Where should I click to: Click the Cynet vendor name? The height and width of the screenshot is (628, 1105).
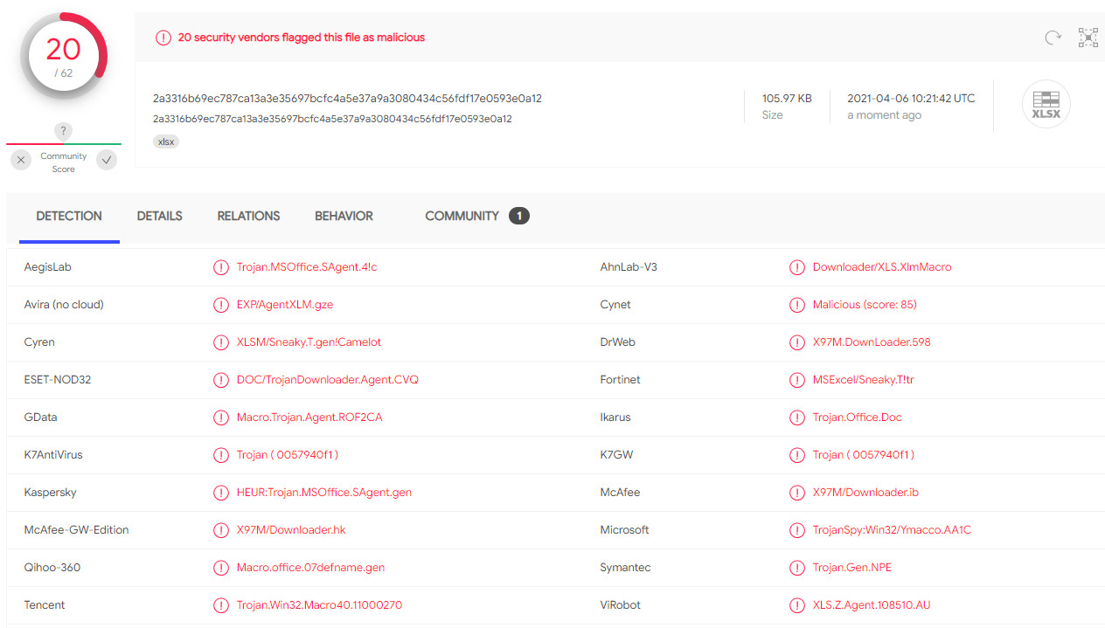[615, 305]
